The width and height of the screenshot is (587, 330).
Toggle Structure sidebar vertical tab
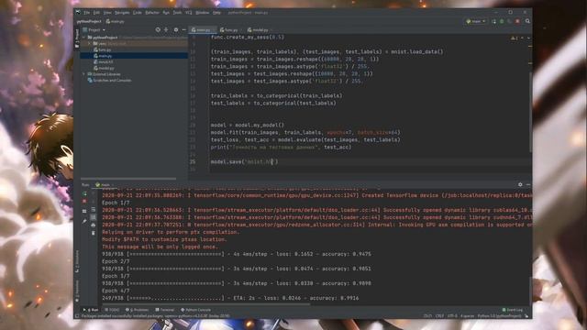pos(77,261)
